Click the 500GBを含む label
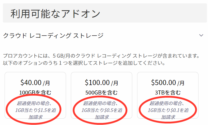The height and width of the screenshot is (125, 208). (101, 92)
